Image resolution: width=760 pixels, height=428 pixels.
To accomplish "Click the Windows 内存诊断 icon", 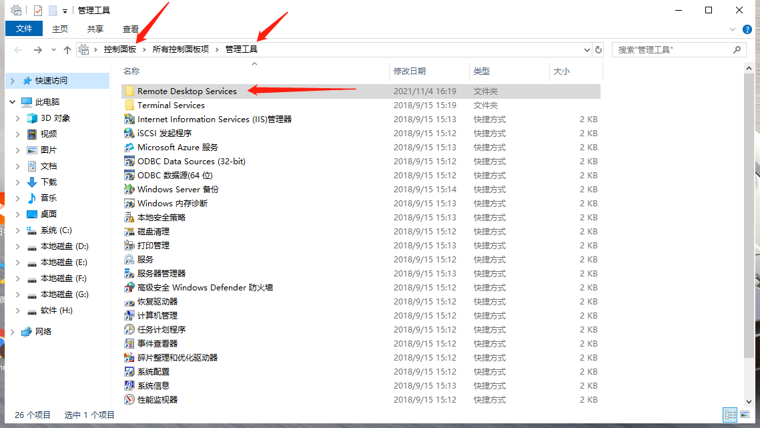I will tap(129, 204).
